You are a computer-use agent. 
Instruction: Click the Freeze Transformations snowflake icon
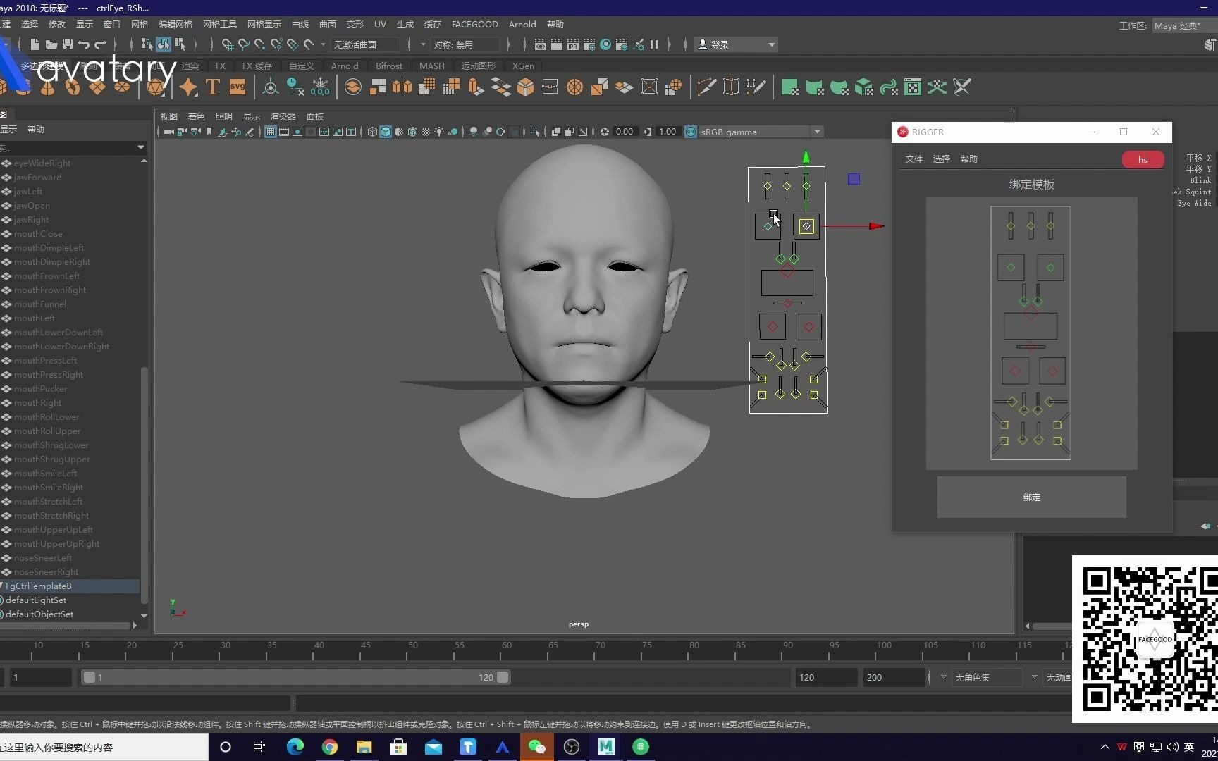point(320,87)
